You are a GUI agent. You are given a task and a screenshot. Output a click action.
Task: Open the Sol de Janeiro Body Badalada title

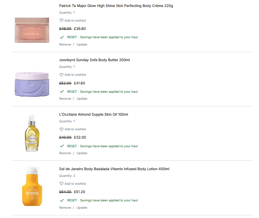pyautogui.click(x=114, y=169)
